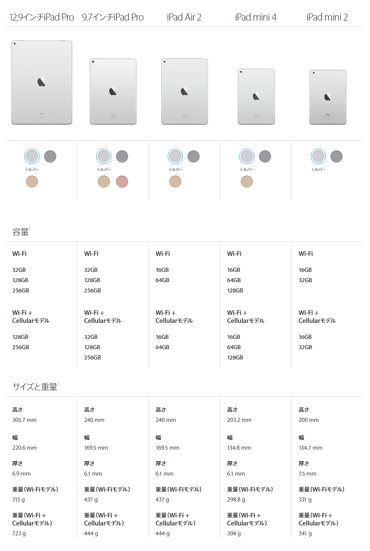Pick gold swatch for iPad mini 4

pyautogui.click(x=247, y=182)
